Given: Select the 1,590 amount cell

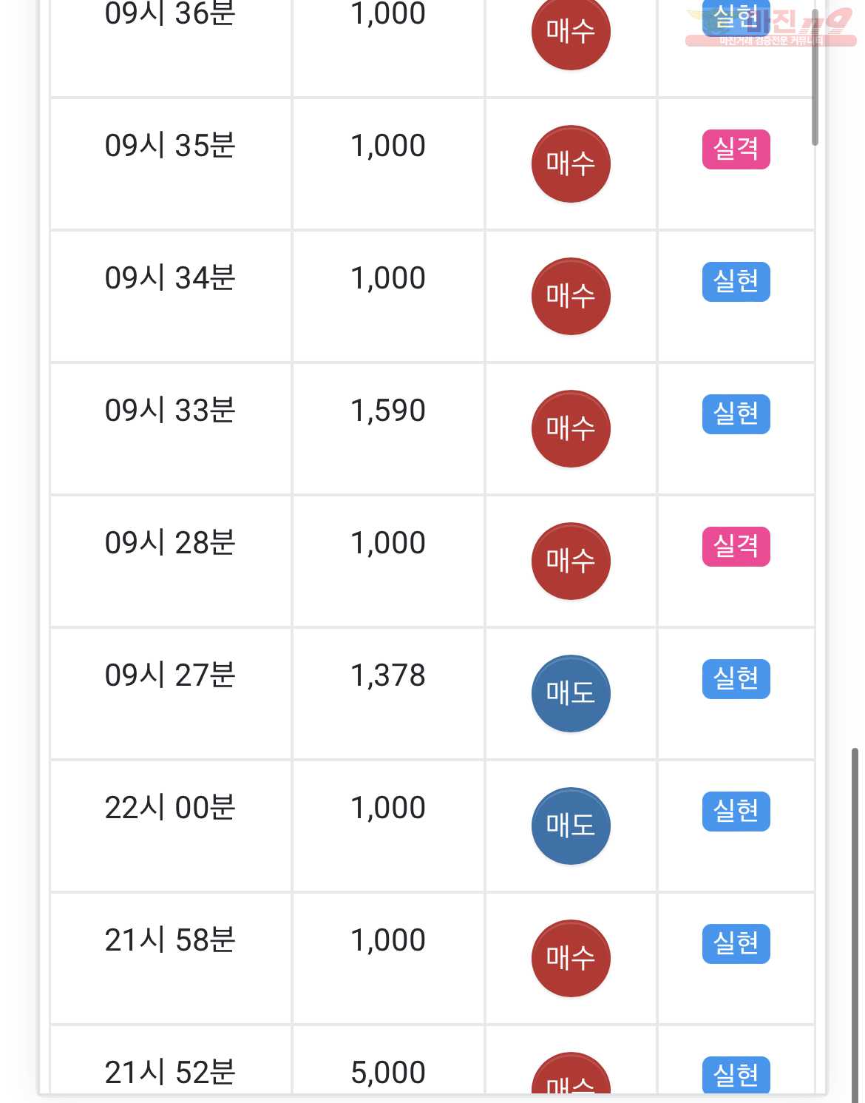Looking at the screenshot, I should [388, 428].
